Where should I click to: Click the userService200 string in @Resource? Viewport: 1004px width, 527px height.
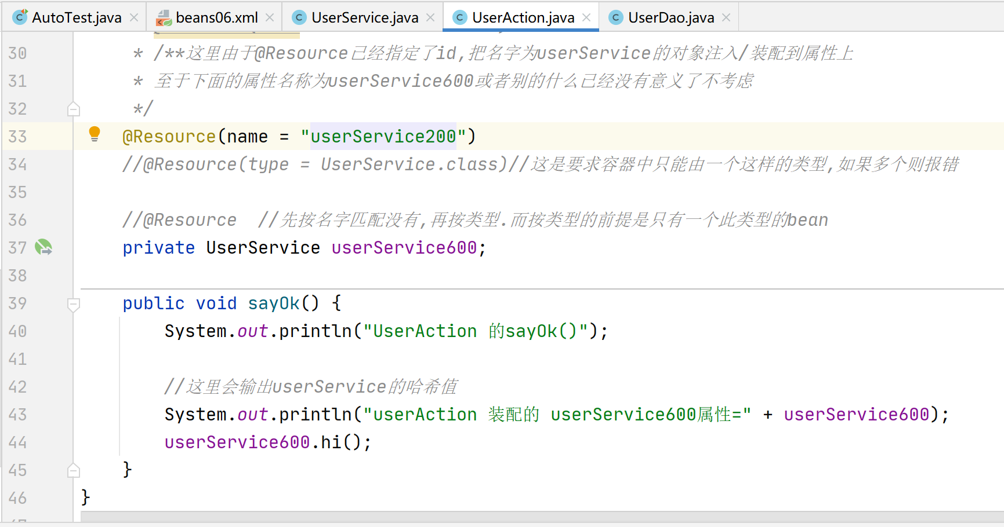click(x=383, y=137)
